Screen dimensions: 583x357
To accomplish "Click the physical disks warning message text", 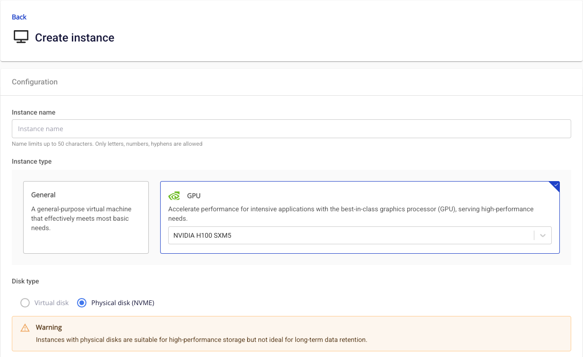I will coord(202,340).
